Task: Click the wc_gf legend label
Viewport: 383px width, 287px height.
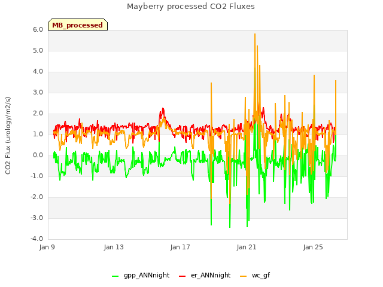Action: click(x=261, y=275)
